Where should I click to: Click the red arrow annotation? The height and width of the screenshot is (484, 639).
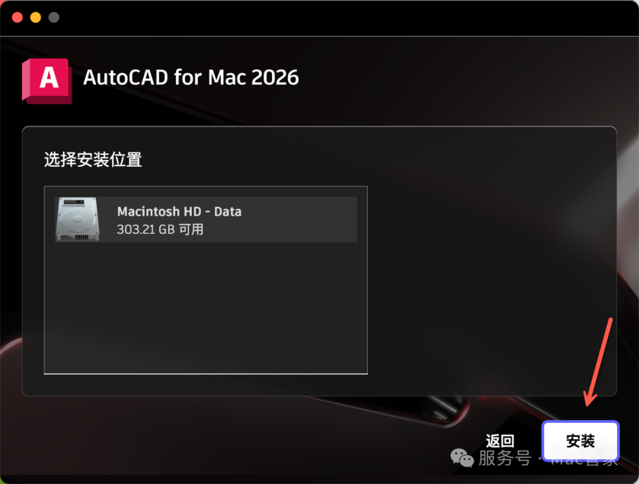click(598, 362)
